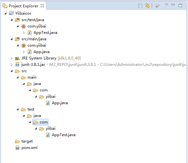Select the target folder icon
Screen dimensions: 188x163
point(17,142)
